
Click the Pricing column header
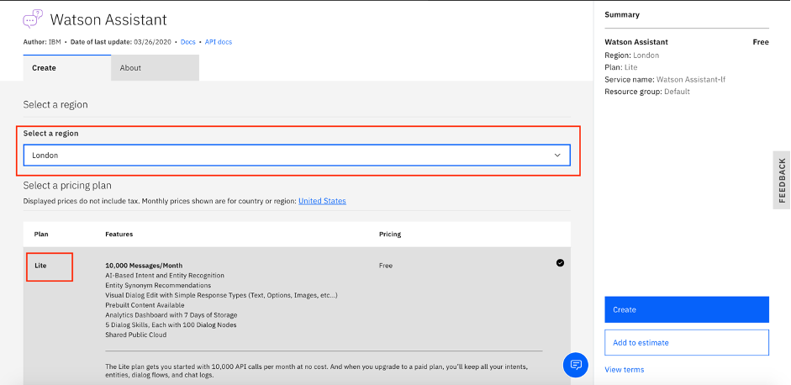click(390, 235)
